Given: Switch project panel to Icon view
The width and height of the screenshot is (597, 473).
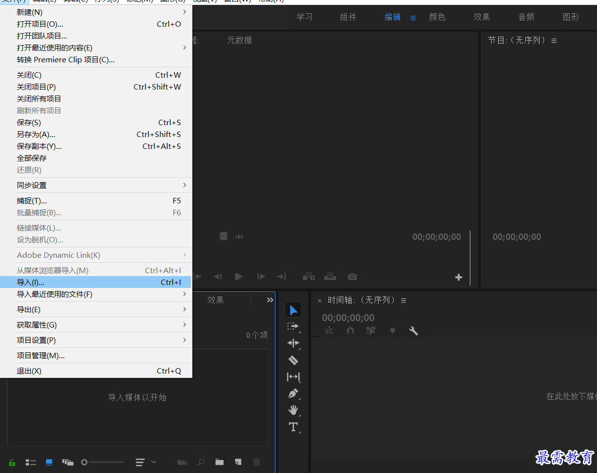Looking at the screenshot, I should click(x=49, y=462).
